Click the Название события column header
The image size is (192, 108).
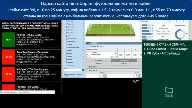point(91,49)
